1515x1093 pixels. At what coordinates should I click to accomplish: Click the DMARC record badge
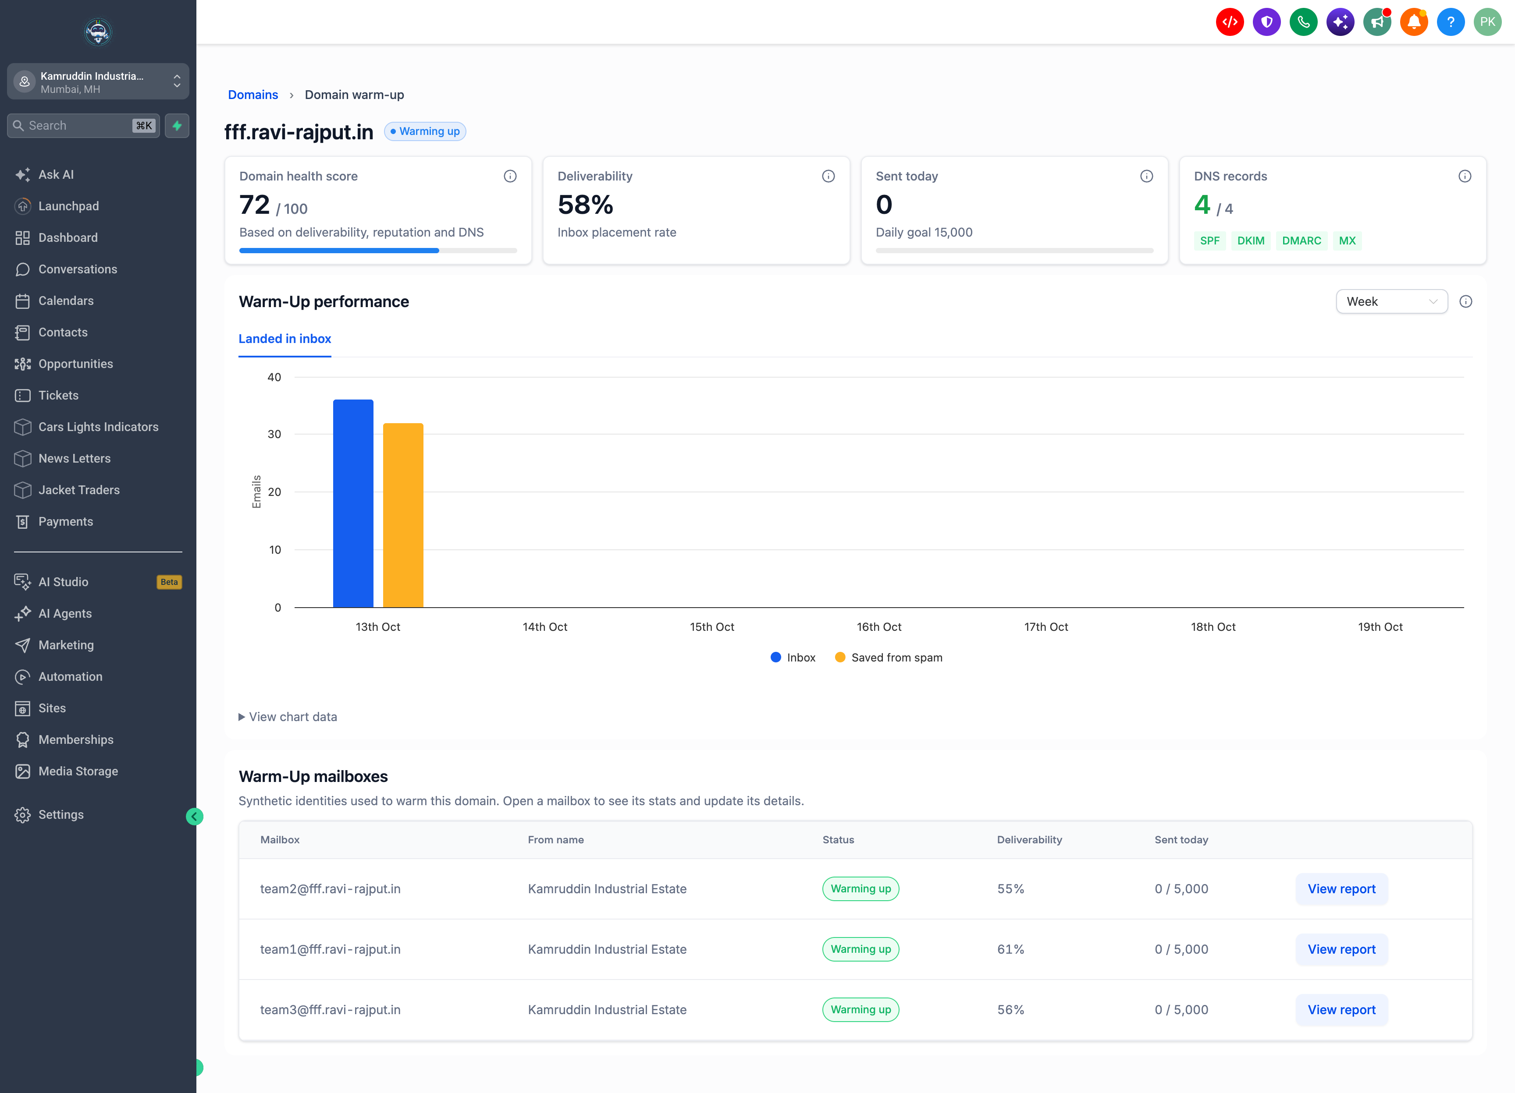1301,241
